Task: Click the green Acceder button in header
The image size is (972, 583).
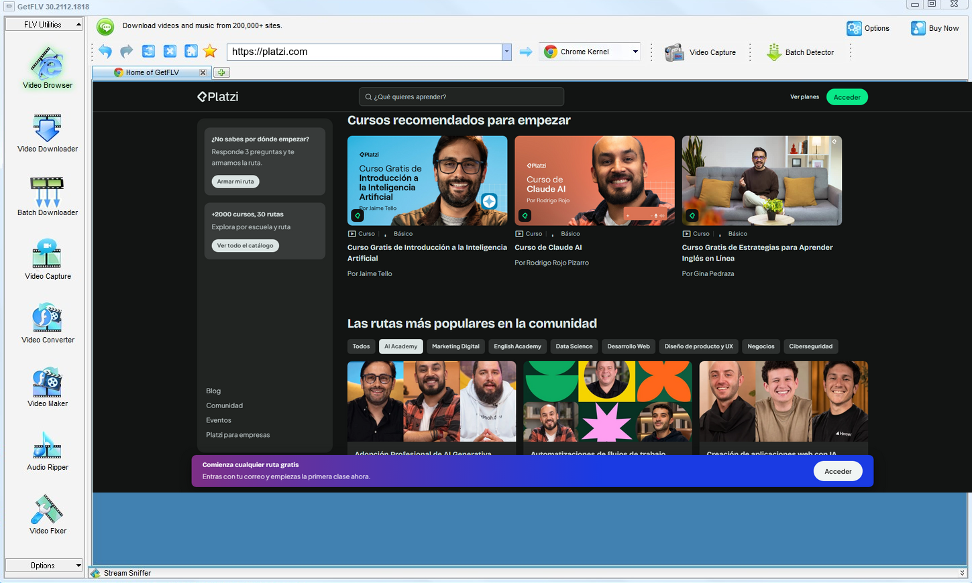Action: pos(847,97)
